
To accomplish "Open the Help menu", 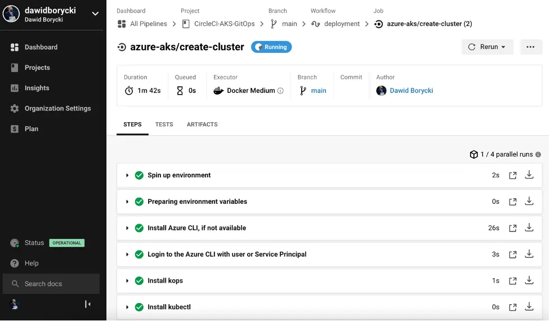I will click(31, 263).
